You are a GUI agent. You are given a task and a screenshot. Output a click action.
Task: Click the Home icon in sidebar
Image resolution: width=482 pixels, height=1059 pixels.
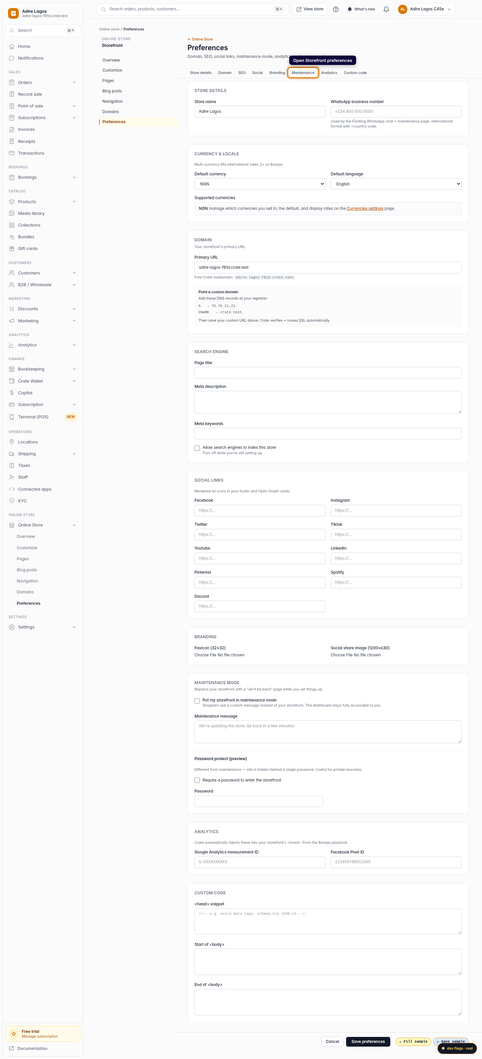point(11,47)
